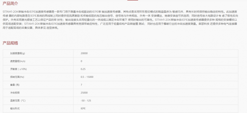Click the value 25000
Viewport: 247px width, 113px height.
84,93
